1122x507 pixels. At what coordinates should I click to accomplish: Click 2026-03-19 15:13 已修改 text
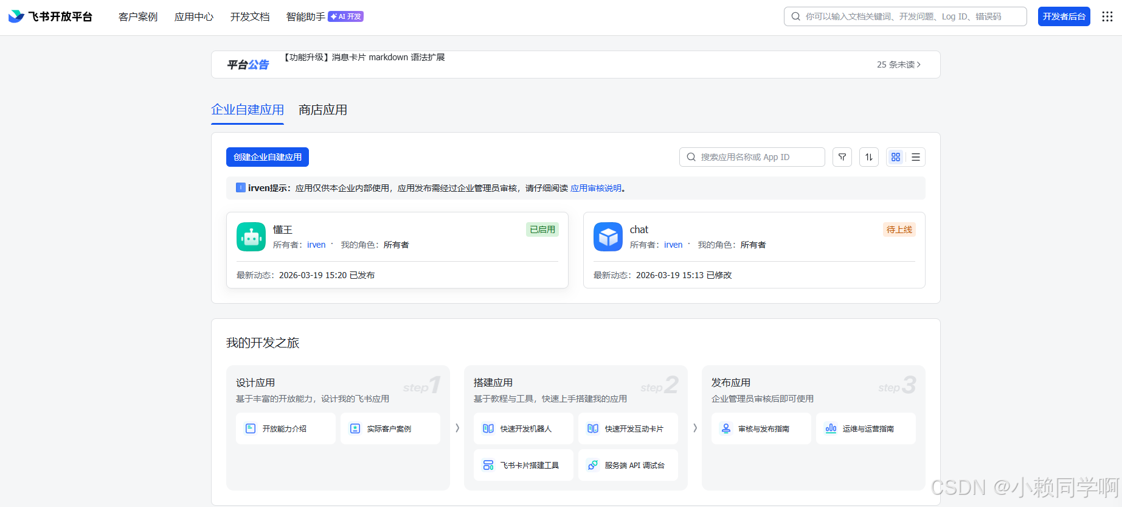[x=684, y=275]
